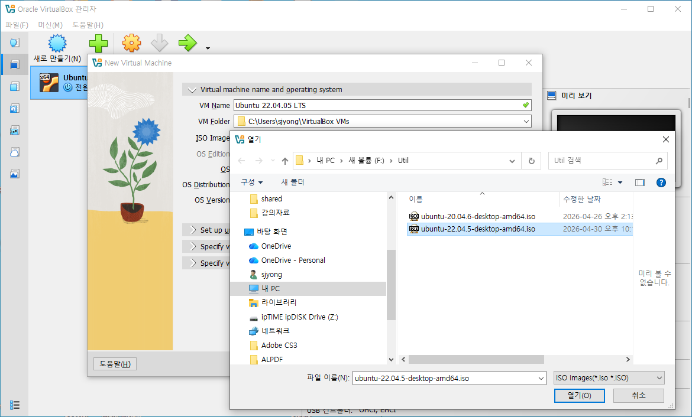The height and width of the screenshot is (417, 692).
Task: Click the Preview (미리 보기) monitor icon
Action: [x=552, y=95]
